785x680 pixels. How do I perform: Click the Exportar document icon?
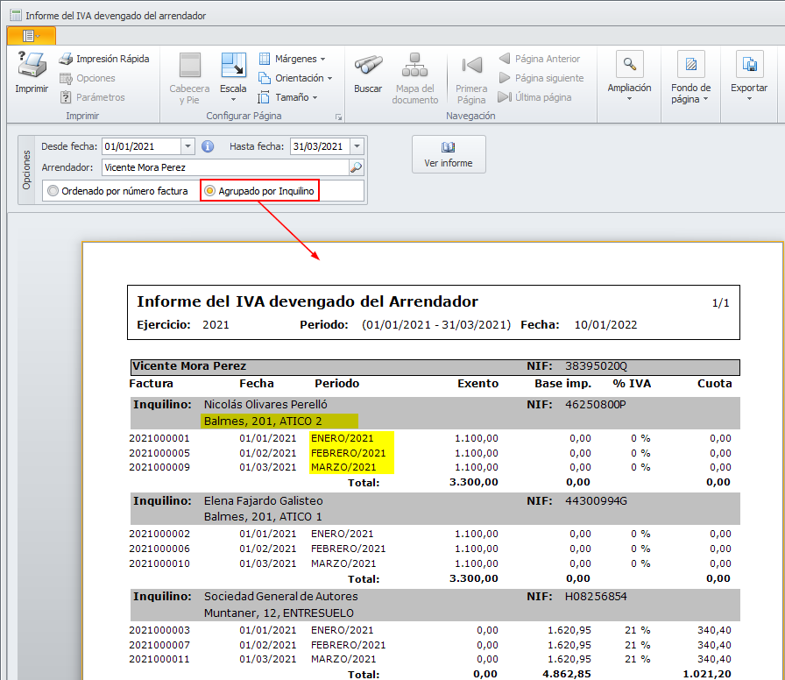click(x=749, y=65)
